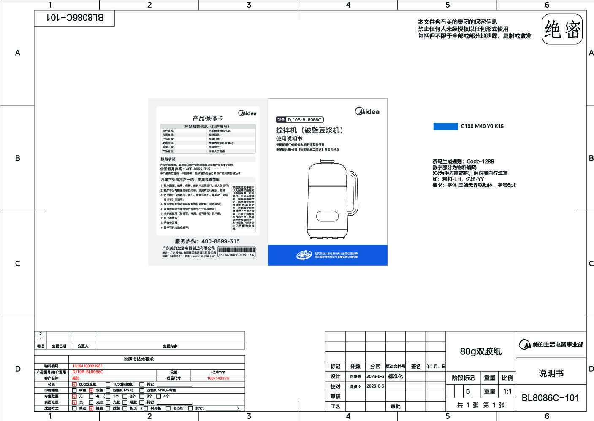Check the 单色 print color checkbox
The width and height of the screenshot is (594, 421).
click(74, 390)
